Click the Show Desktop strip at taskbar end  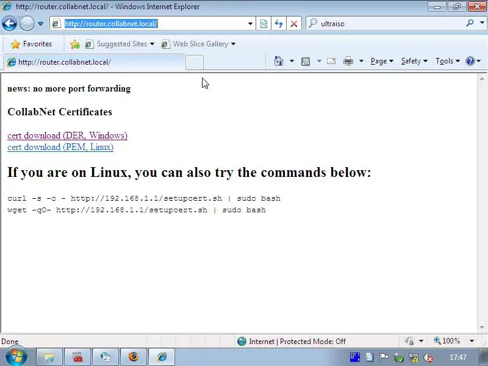point(483,357)
